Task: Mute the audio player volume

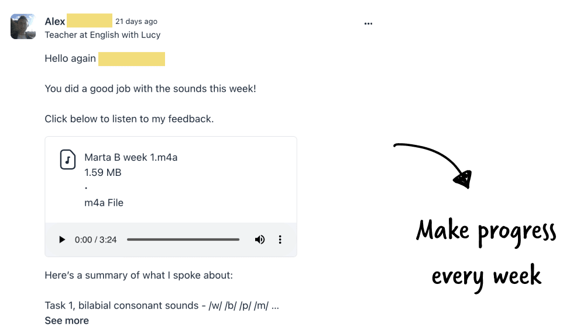Action: click(260, 240)
